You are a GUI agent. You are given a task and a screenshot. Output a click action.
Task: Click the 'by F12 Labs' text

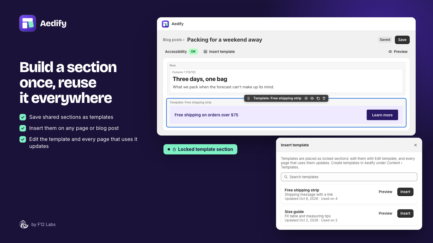coord(43,224)
